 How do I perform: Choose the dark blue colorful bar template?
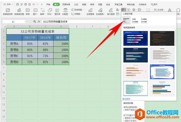click(x=135, y=38)
